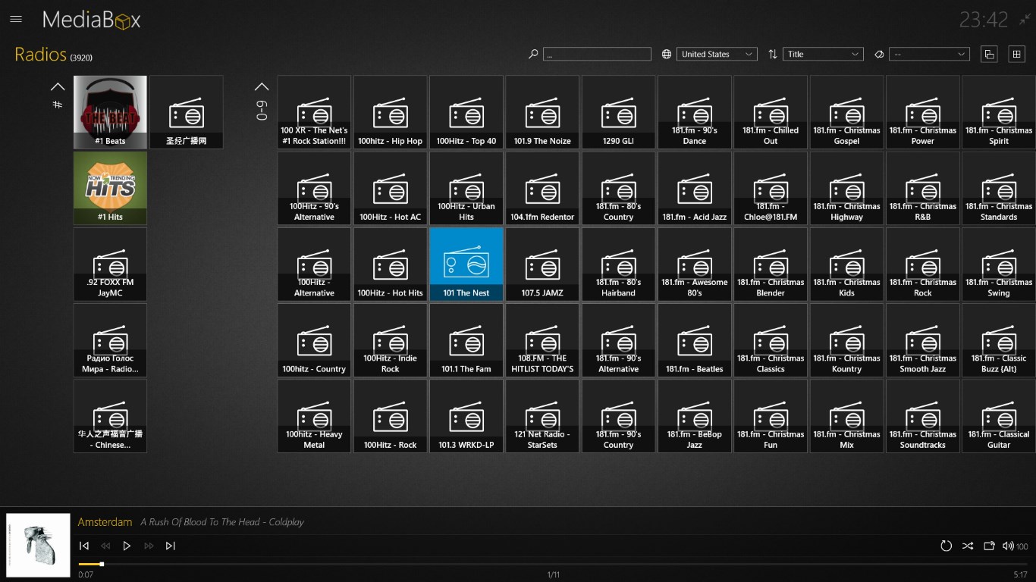
Task: Select the 100Hitz - Hot AC station
Action: click(x=390, y=188)
